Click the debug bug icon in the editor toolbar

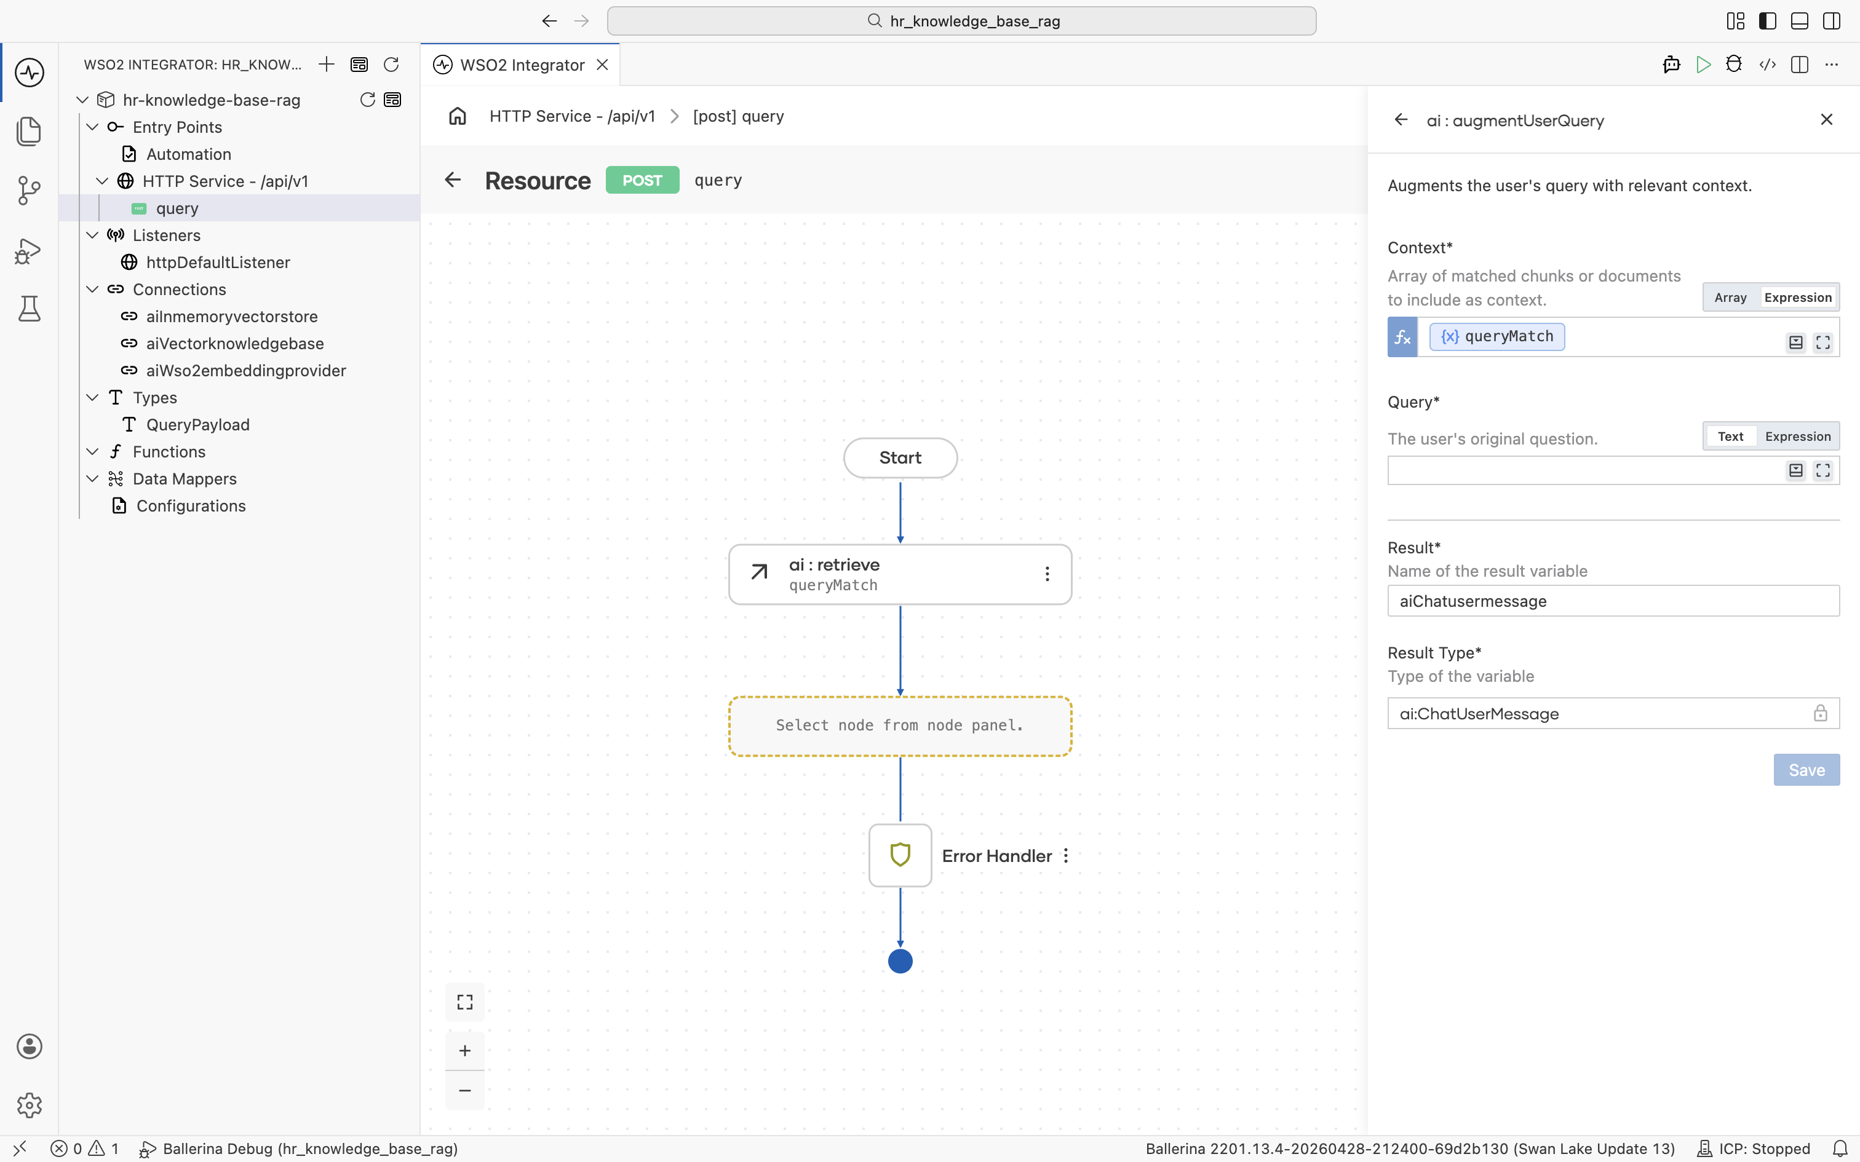pos(1734,65)
